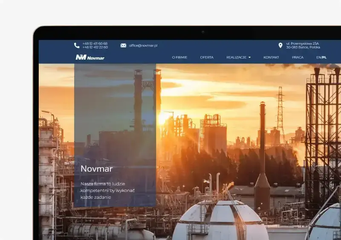Switch language to EN
This screenshot has width=341, height=240.
pyautogui.click(x=318, y=57)
